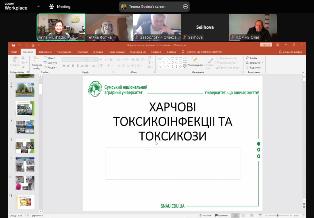
Task: Select slide 8 thumbnail in panel
Action: tap(25, 146)
